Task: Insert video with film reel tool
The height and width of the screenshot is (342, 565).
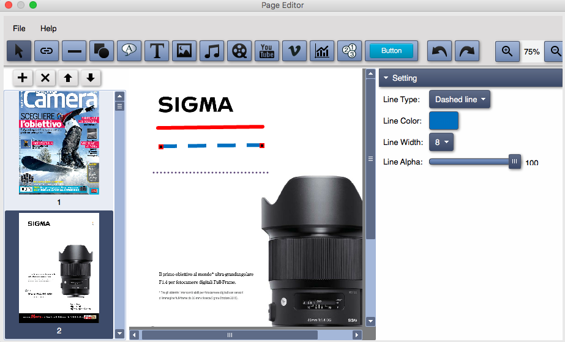Action: point(239,51)
